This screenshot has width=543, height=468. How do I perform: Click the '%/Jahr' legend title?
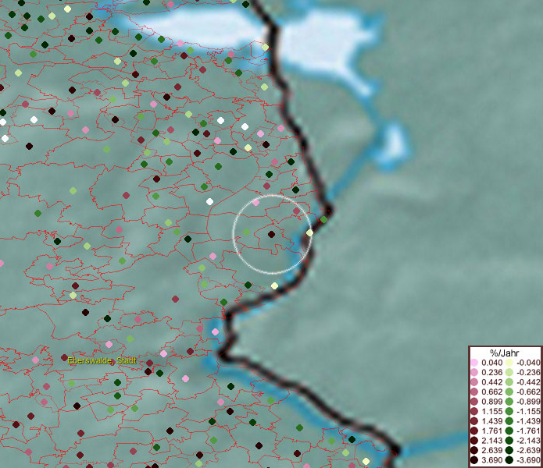tap(505, 353)
